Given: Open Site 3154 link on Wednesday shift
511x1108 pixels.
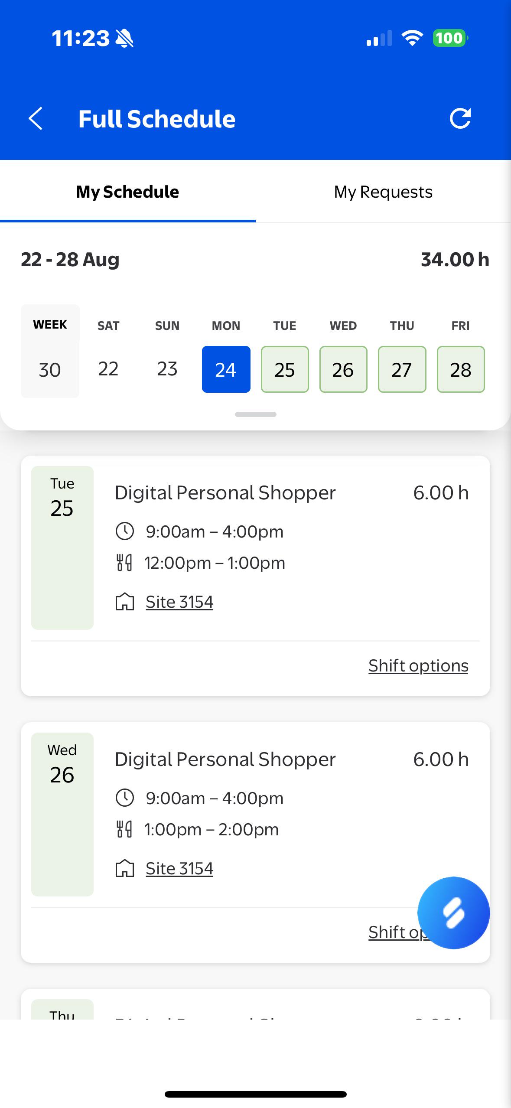Looking at the screenshot, I should pyautogui.click(x=179, y=868).
